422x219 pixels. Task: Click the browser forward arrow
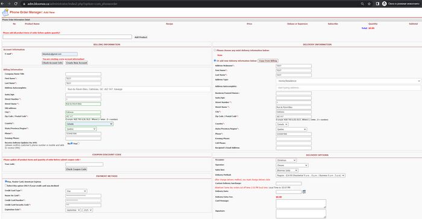pyautogui.click(x=9, y=4)
